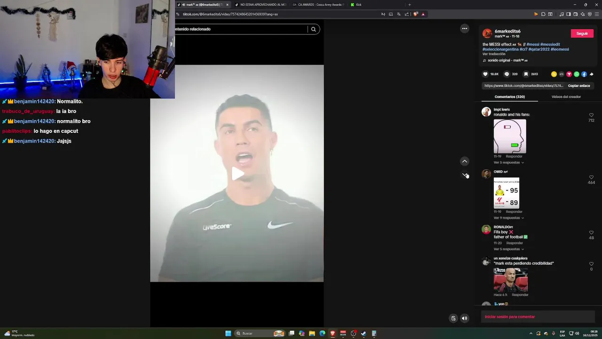This screenshot has width=602, height=339.
Task: Switch to the Videos del creador tab
Action: pyautogui.click(x=566, y=97)
